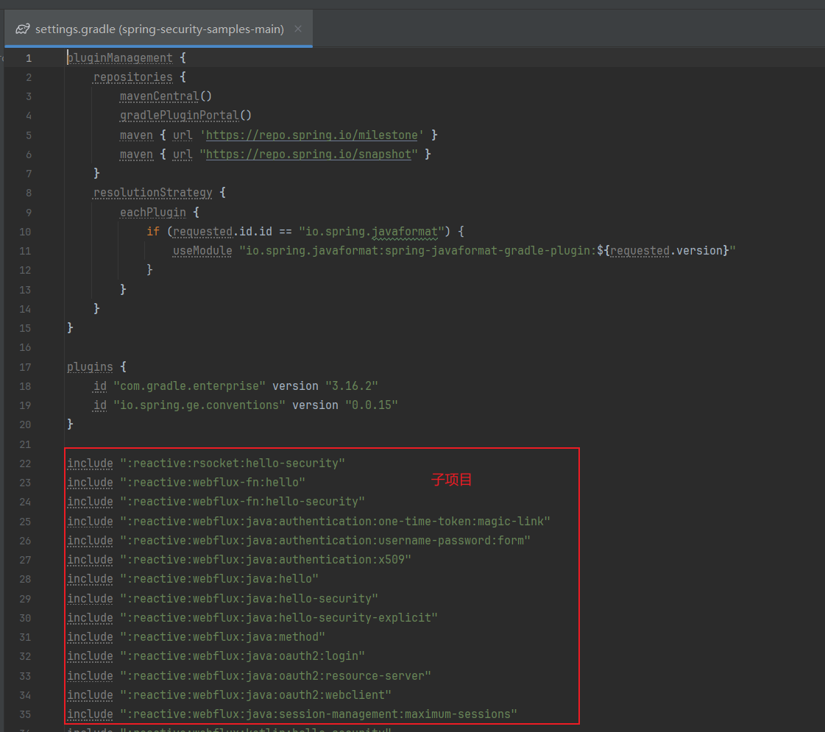Click mavenCentral() on line 3
825x732 pixels.
click(166, 96)
